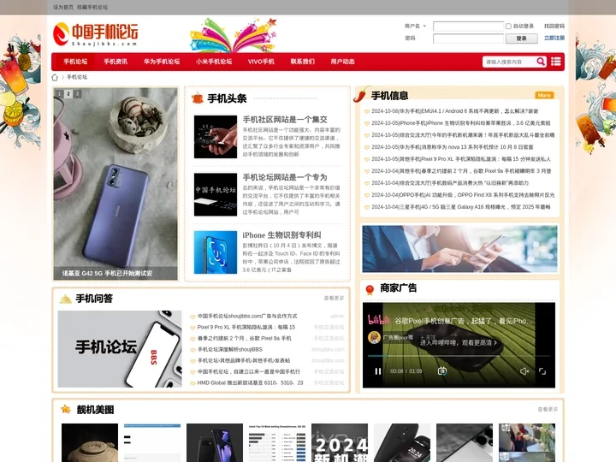Open Q&A HMD Global 推出新款诺基亚 6310
The width and height of the screenshot is (616, 462).
pos(250,382)
